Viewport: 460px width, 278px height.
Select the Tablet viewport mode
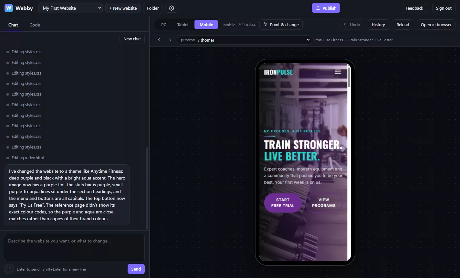tap(183, 25)
